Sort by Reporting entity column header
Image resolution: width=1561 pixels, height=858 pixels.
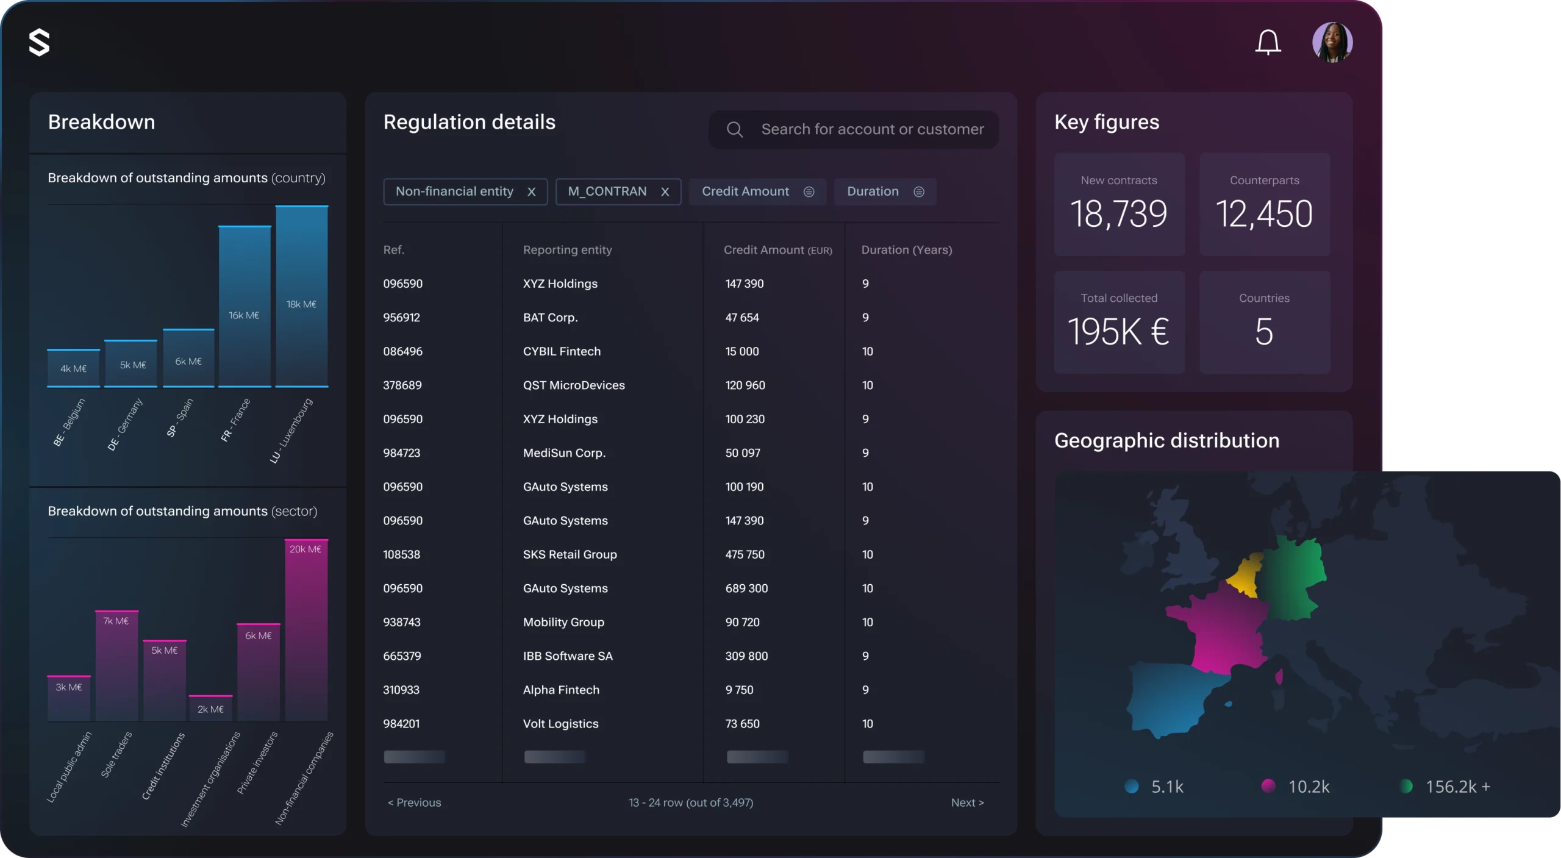[x=567, y=250]
